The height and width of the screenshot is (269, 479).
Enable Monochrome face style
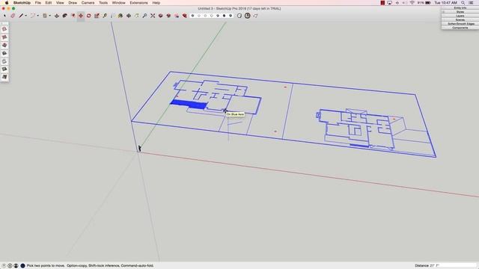tap(231, 16)
